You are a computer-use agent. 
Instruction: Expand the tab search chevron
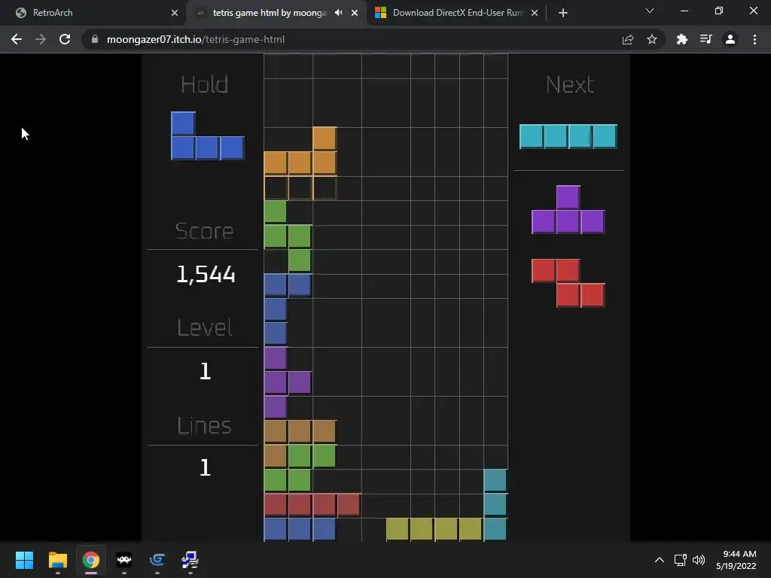point(650,11)
